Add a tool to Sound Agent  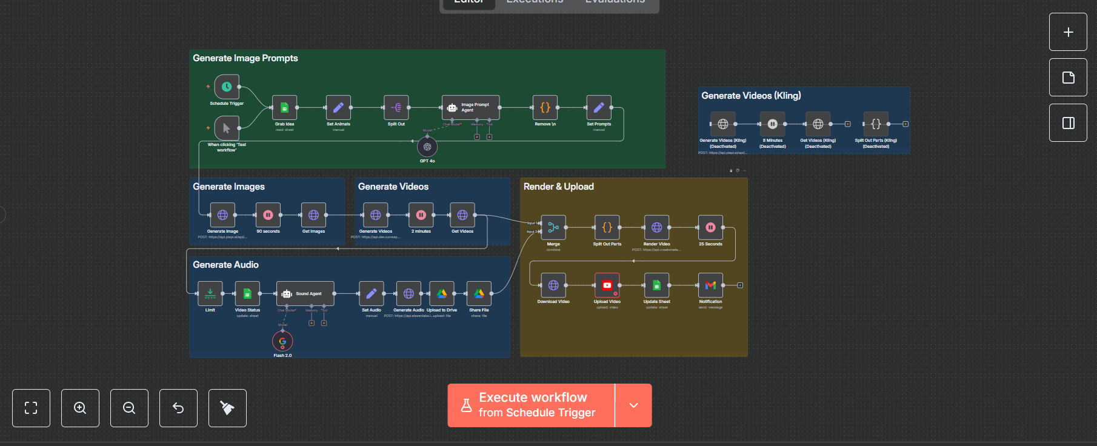click(324, 323)
